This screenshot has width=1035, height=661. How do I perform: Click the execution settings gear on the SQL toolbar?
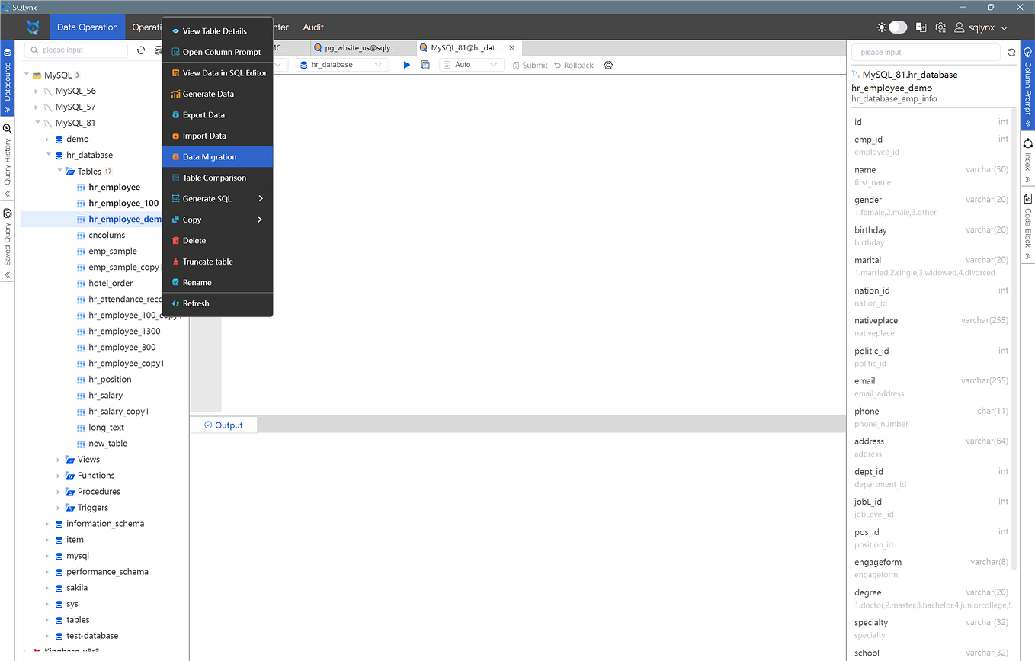pos(607,65)
